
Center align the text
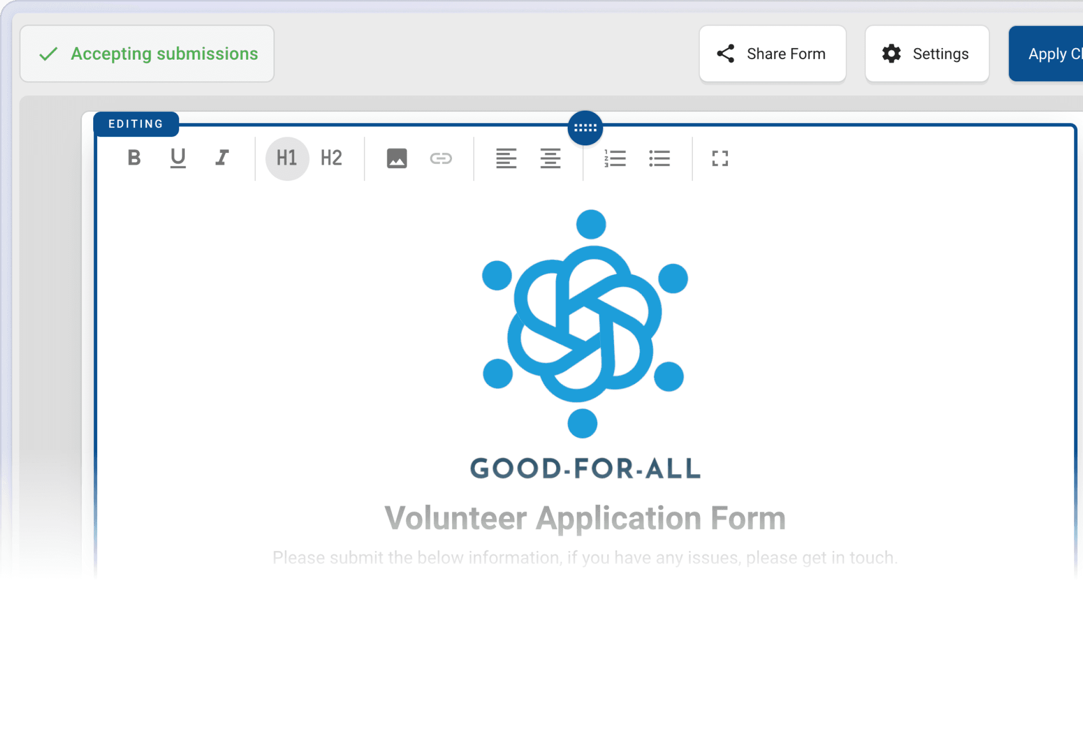tap(550, 158)
